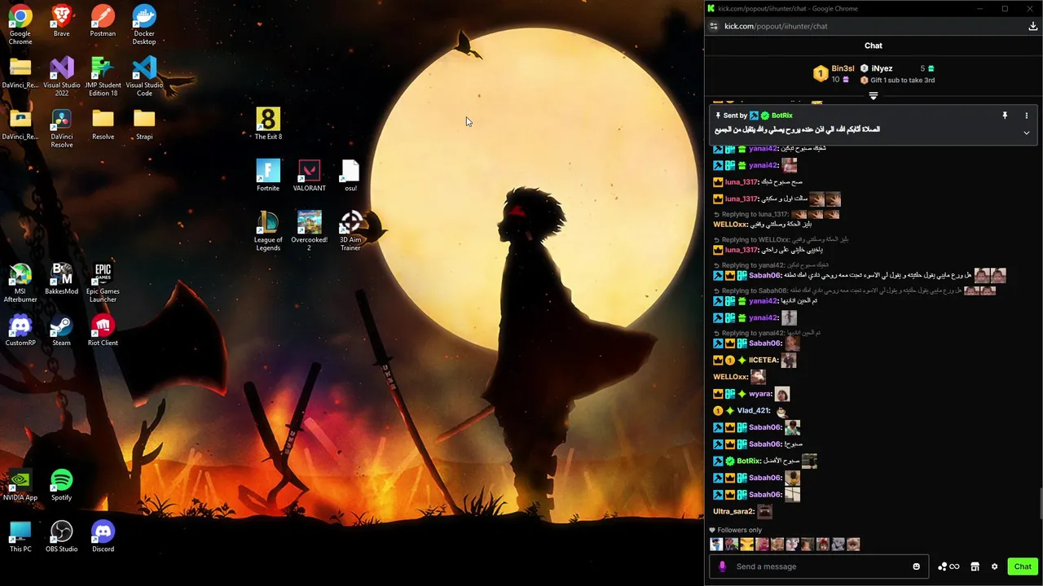Select Riot Client shortcut

coord(103,330)
